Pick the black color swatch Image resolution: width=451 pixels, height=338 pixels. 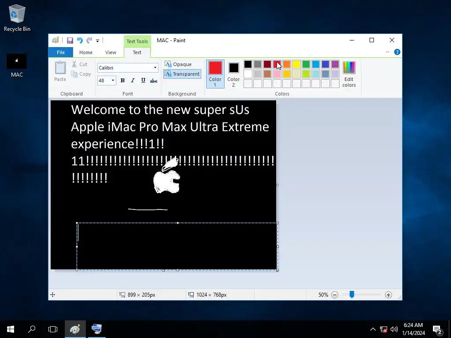(x=248, y=64)
